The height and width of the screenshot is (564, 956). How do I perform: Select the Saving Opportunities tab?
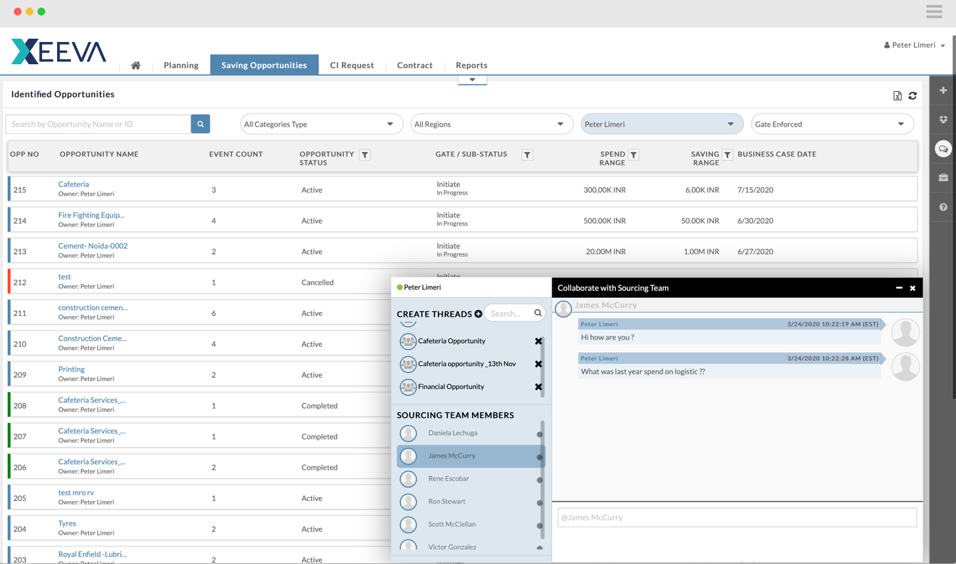(x=264, y=65)
